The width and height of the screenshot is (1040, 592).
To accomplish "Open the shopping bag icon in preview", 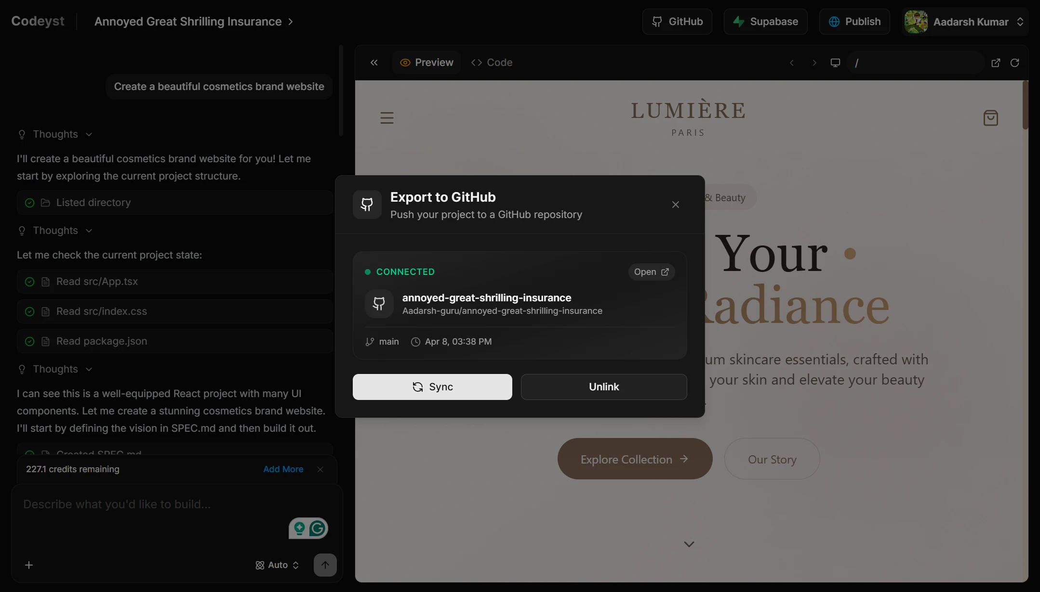I will [990, 118].
